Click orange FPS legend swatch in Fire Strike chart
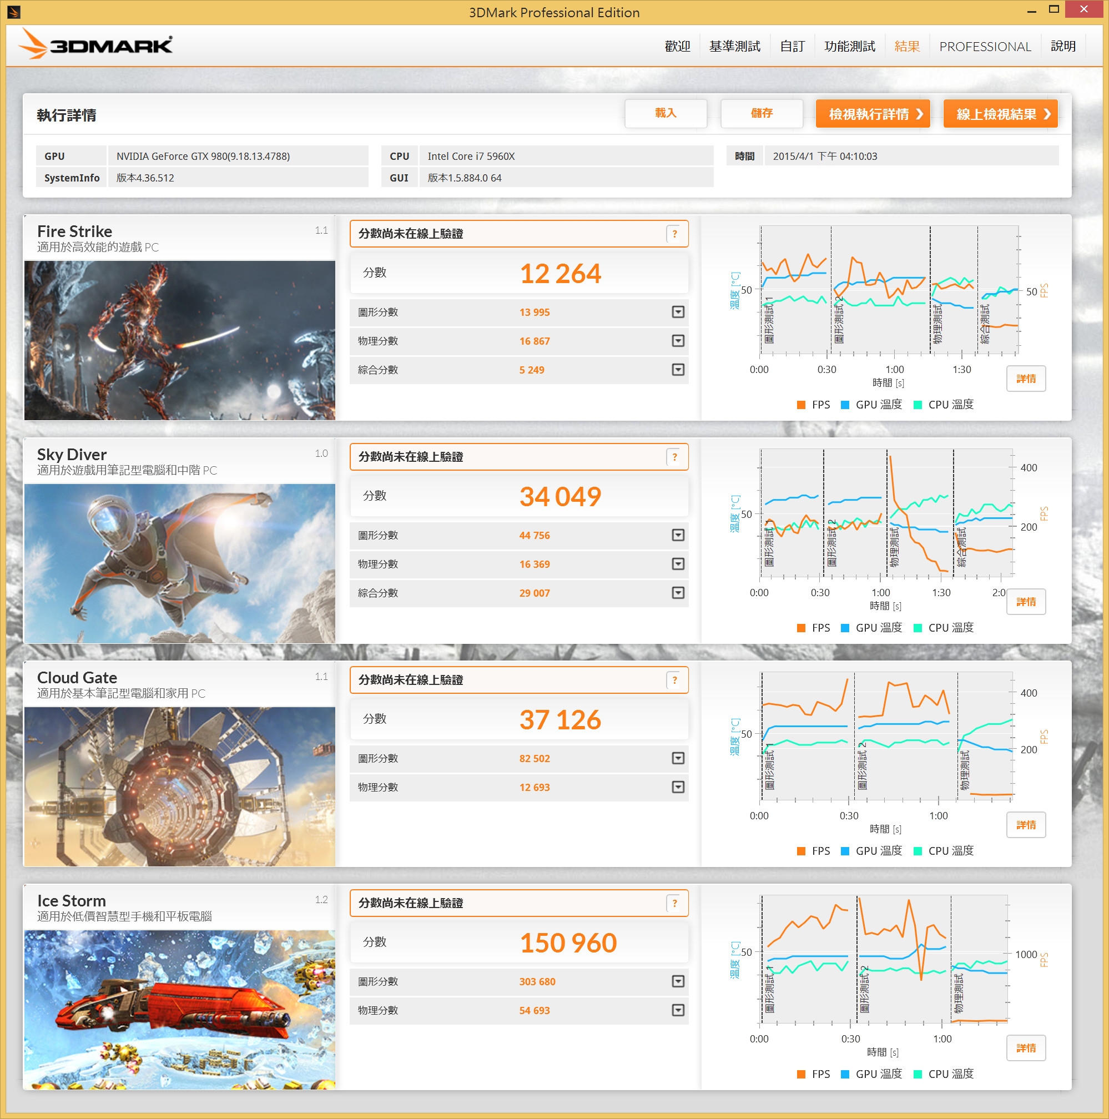Viewport: 1109px width, 1119px height. click(801, 405)
